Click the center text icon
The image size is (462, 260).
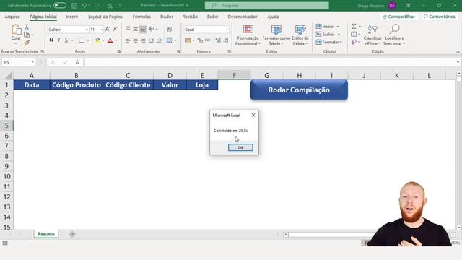pos(136,40)
